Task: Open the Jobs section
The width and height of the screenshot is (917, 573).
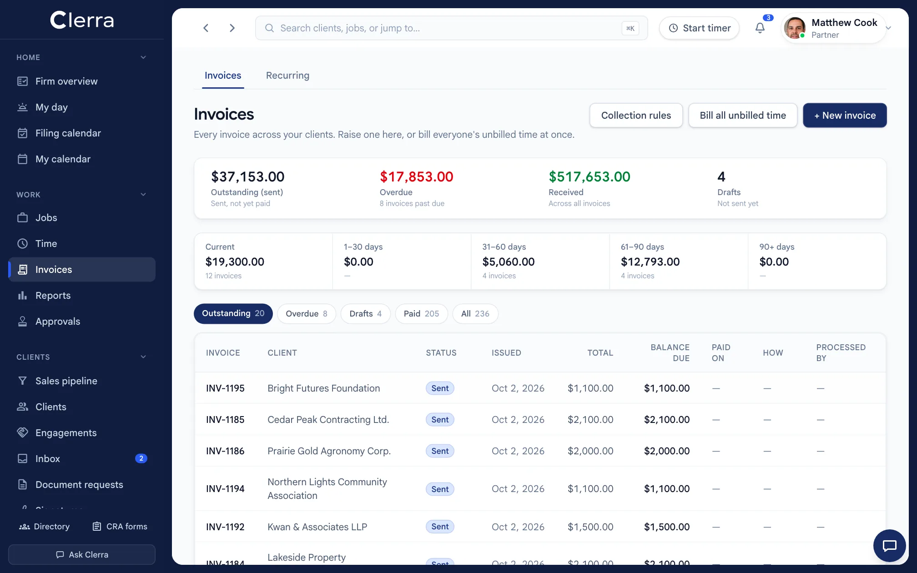Action: 82,218
